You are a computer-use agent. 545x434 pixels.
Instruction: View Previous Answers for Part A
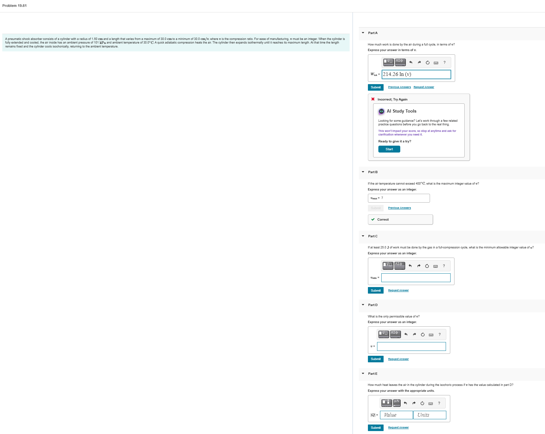399,87
